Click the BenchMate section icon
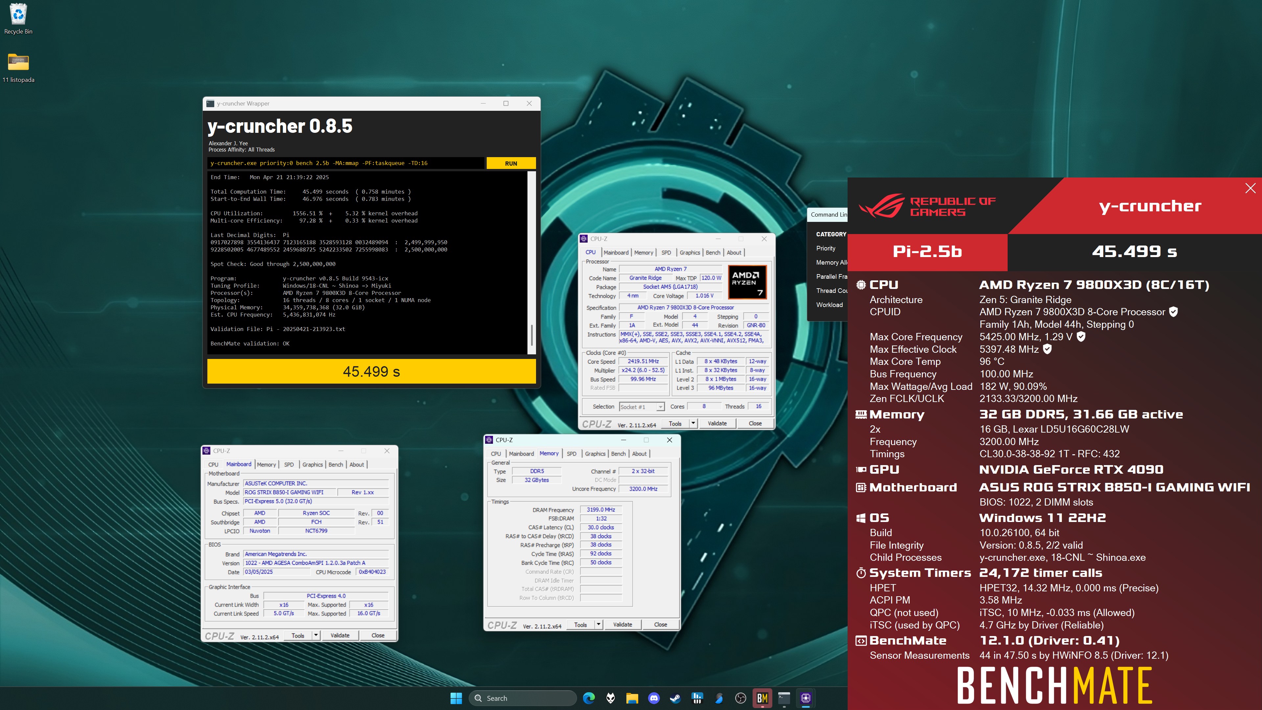The height and width of the screenshot is (710, 1262). click(861, 640)
